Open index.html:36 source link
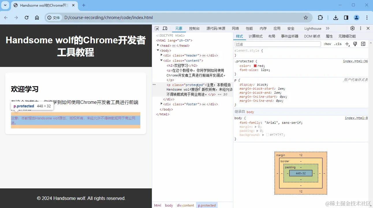The width and height of the screenshot is (373, 208). click(355, 61)
